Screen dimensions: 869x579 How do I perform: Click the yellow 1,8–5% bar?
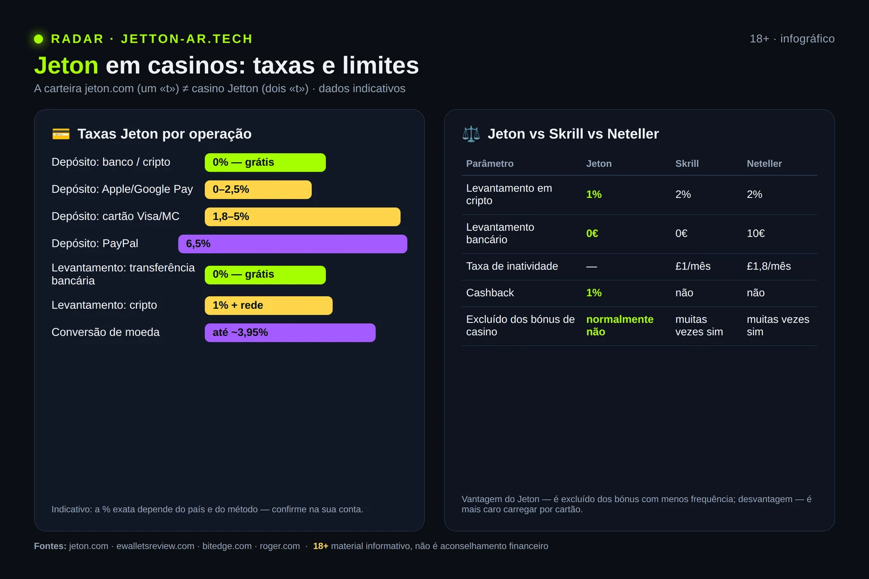click(303, 217)
